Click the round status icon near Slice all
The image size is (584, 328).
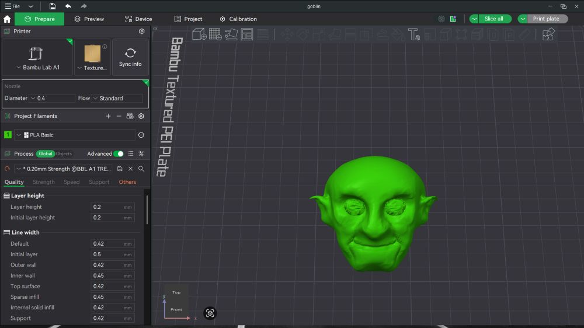pyautogui.click(x=442, y=19)
